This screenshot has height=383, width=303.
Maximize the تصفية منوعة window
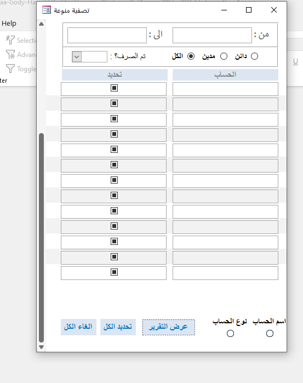249,10
